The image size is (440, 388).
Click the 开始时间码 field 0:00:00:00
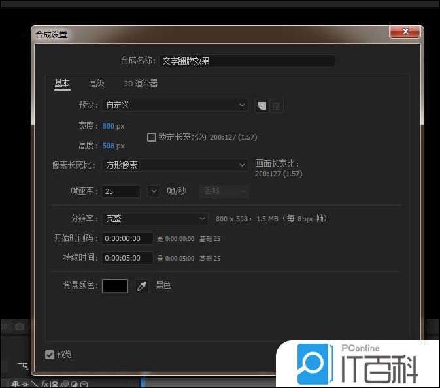(127, 238)
